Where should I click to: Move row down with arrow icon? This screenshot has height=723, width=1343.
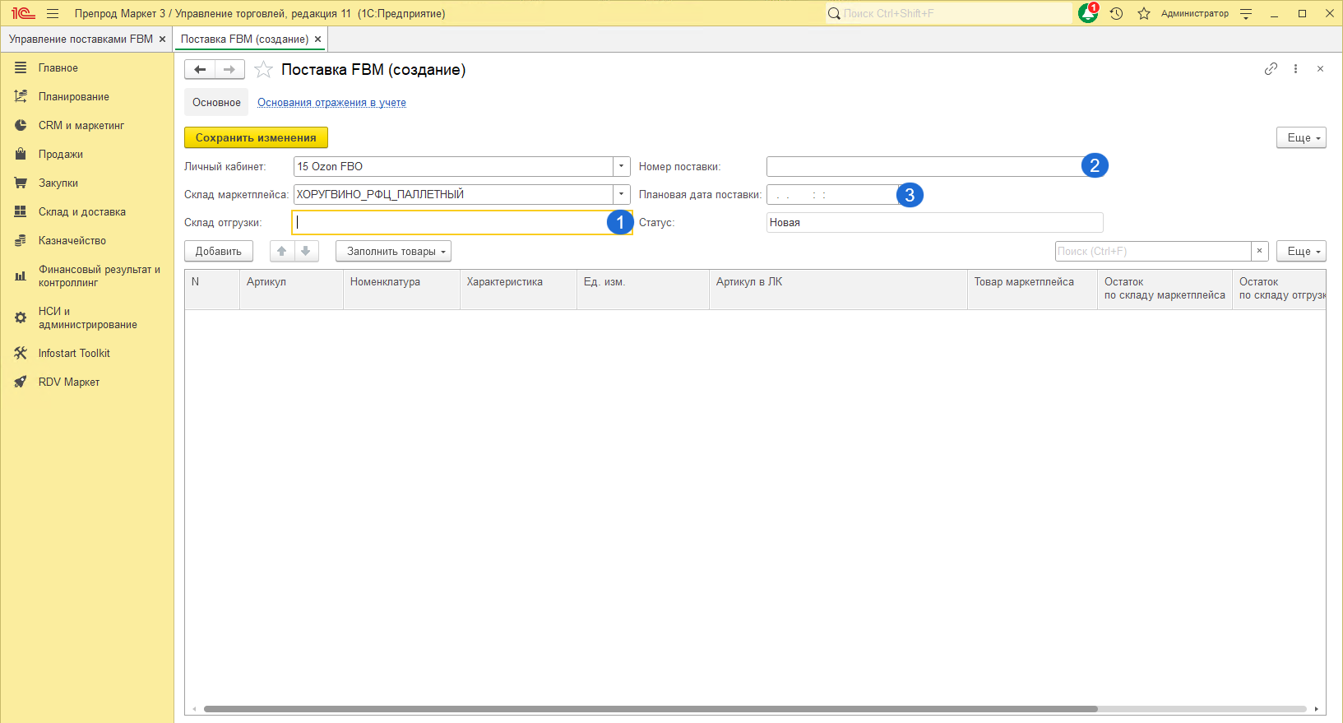coord(306,252)
